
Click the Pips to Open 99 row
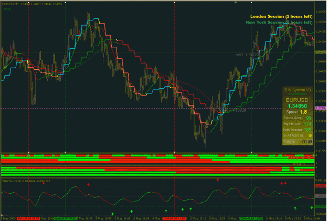pos(297,118)
